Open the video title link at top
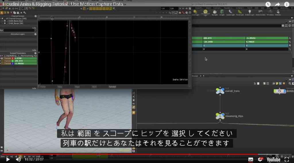The width and height of the screenshot is (294, 163). [63, 4]
